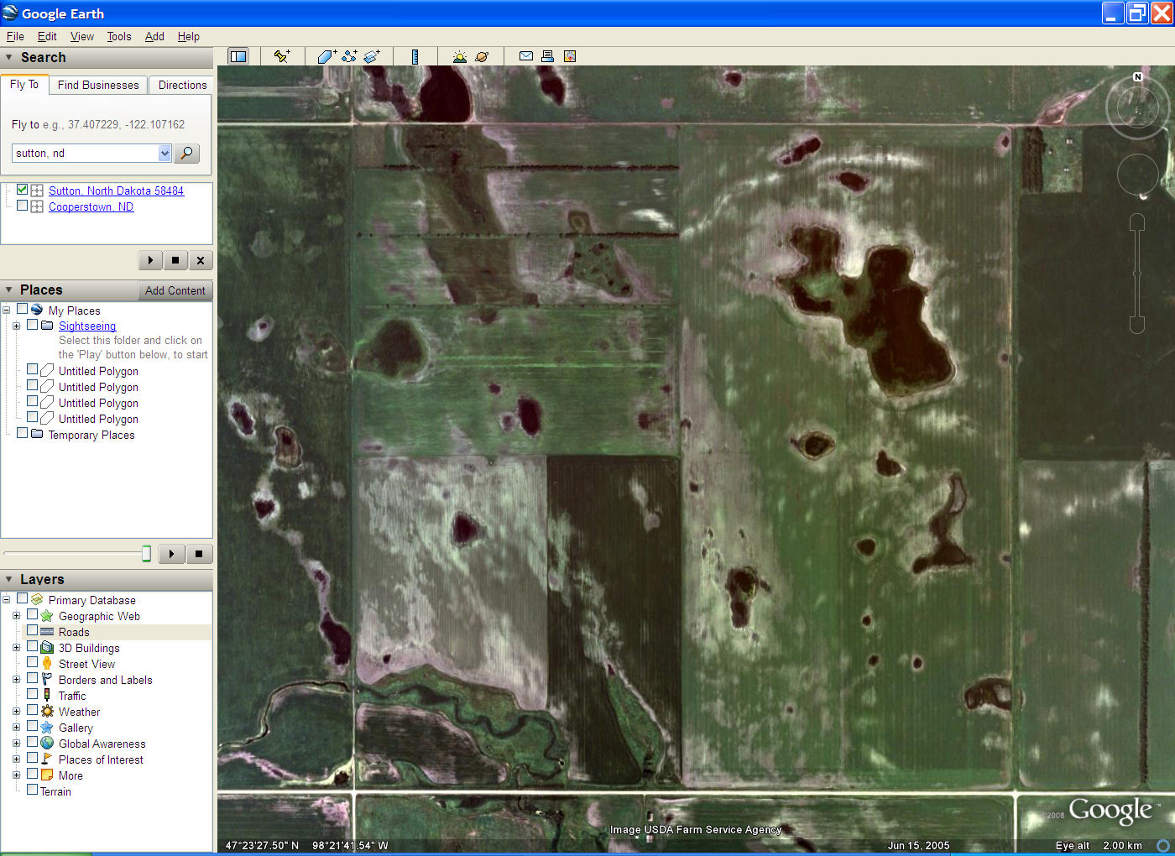Show sunlight across the landscape
Viewport: 1175px width, 856px height.
(459, 56)
